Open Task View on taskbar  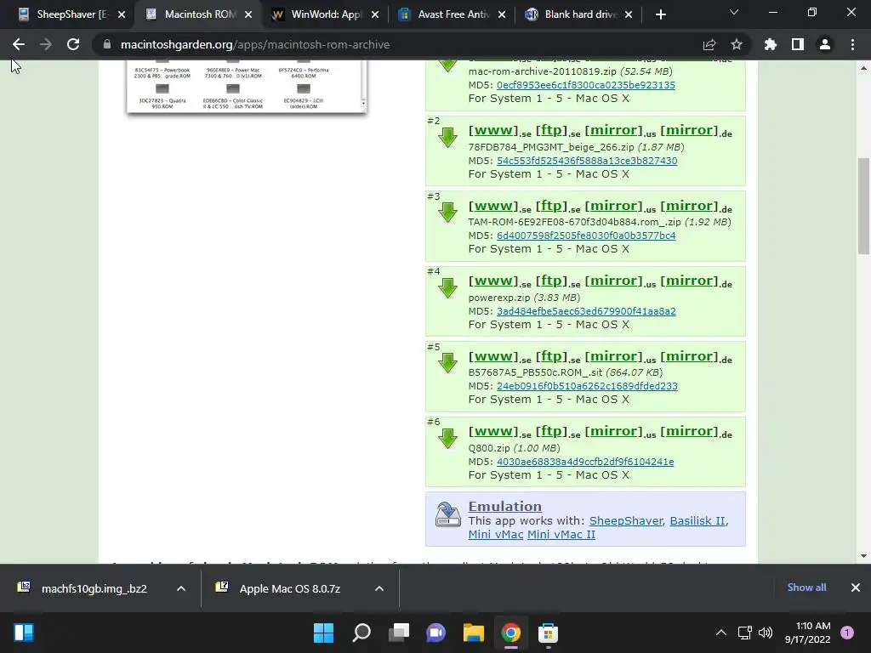coord(399,633)
